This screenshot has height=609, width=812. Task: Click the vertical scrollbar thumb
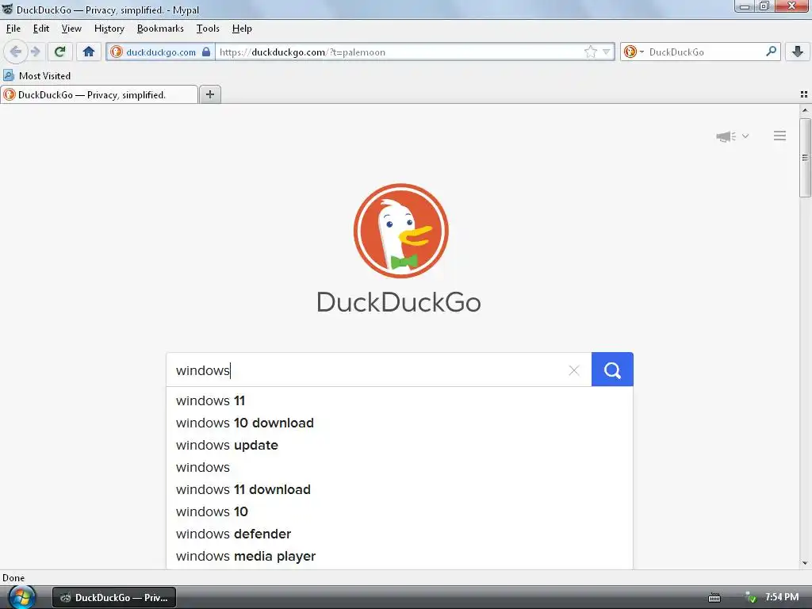click(805, 158)
